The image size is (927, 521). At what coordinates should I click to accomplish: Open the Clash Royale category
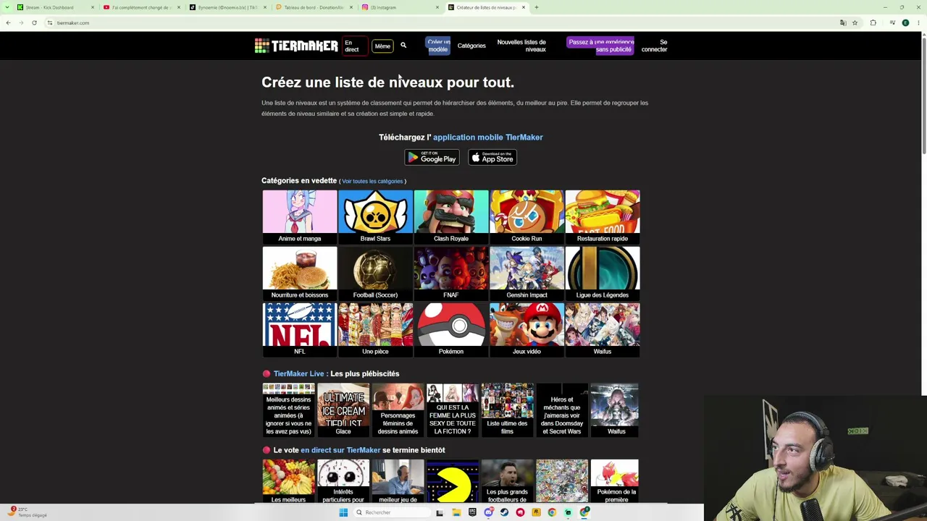(x=451, y=217)
